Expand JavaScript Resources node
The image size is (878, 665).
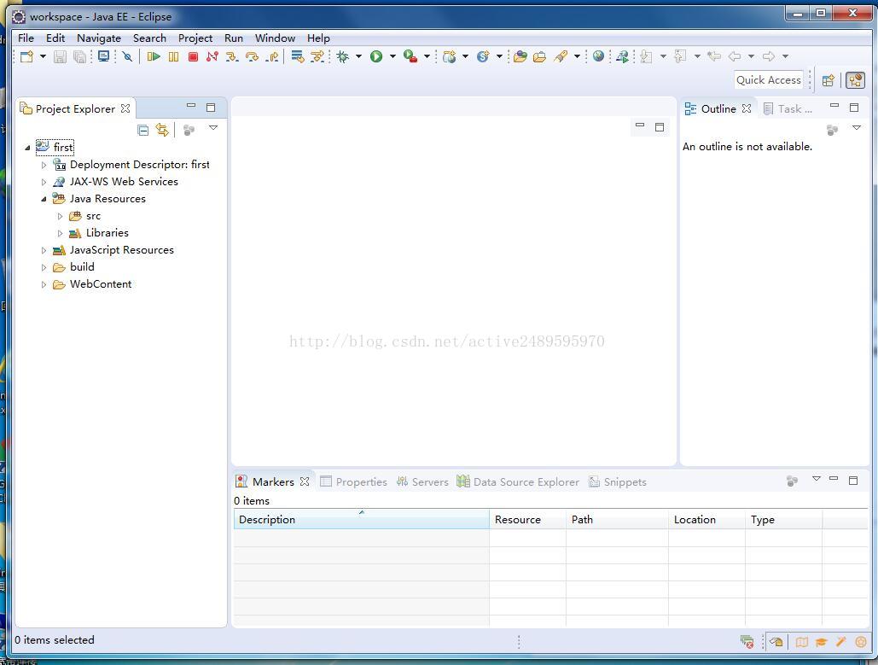[x=44, y=250]
